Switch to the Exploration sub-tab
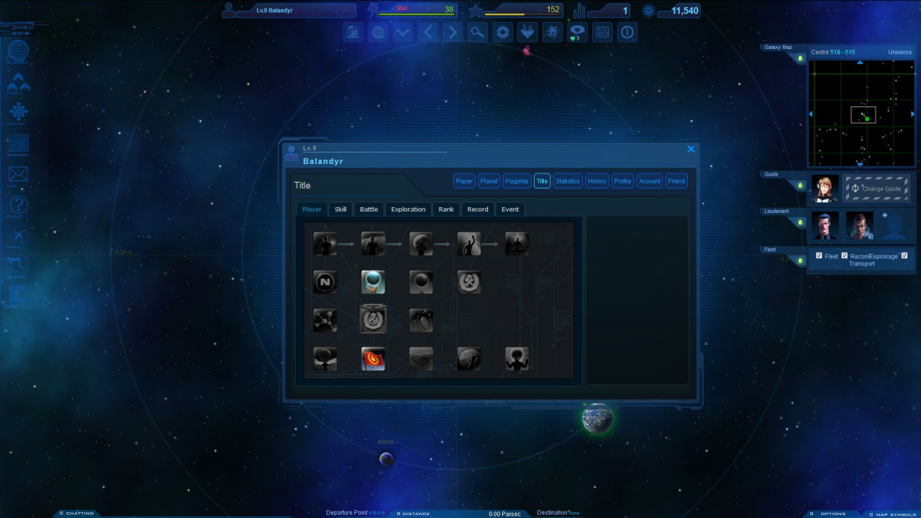 [408, 209]
